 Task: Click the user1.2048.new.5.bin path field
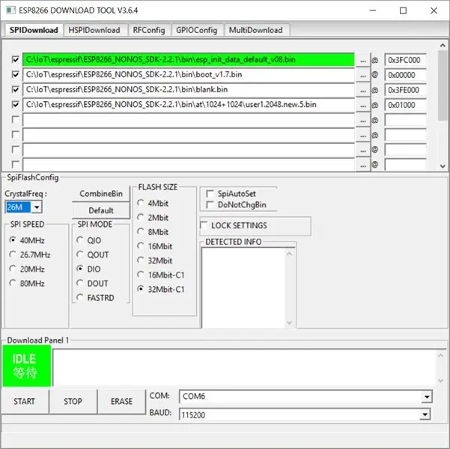[189, 105]
